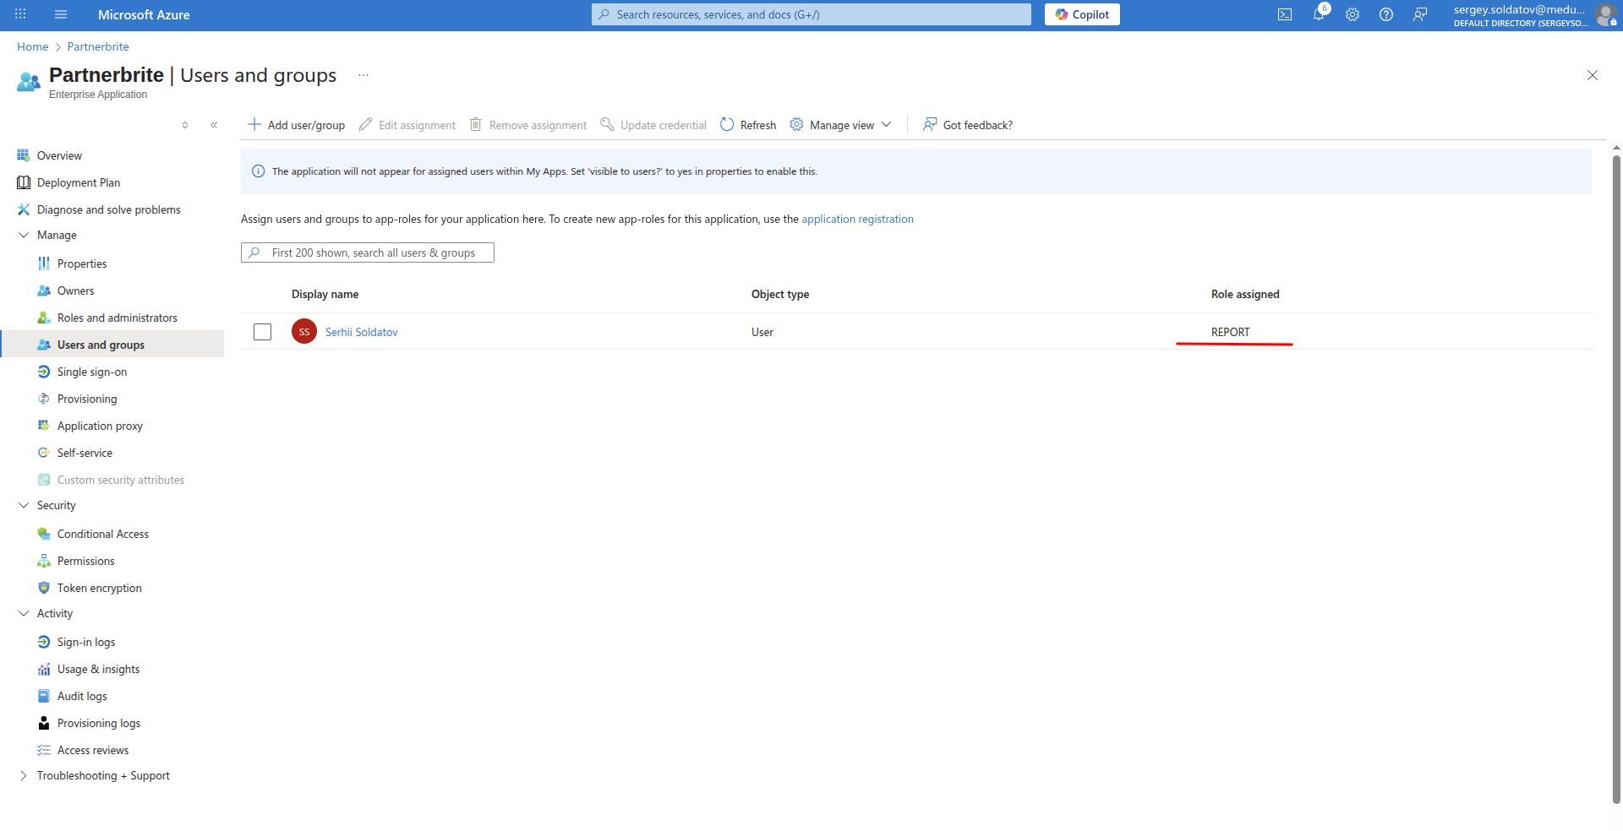Click the header feedback icon
This screenshot has width=1623, height=831.
coord(1420,14)
